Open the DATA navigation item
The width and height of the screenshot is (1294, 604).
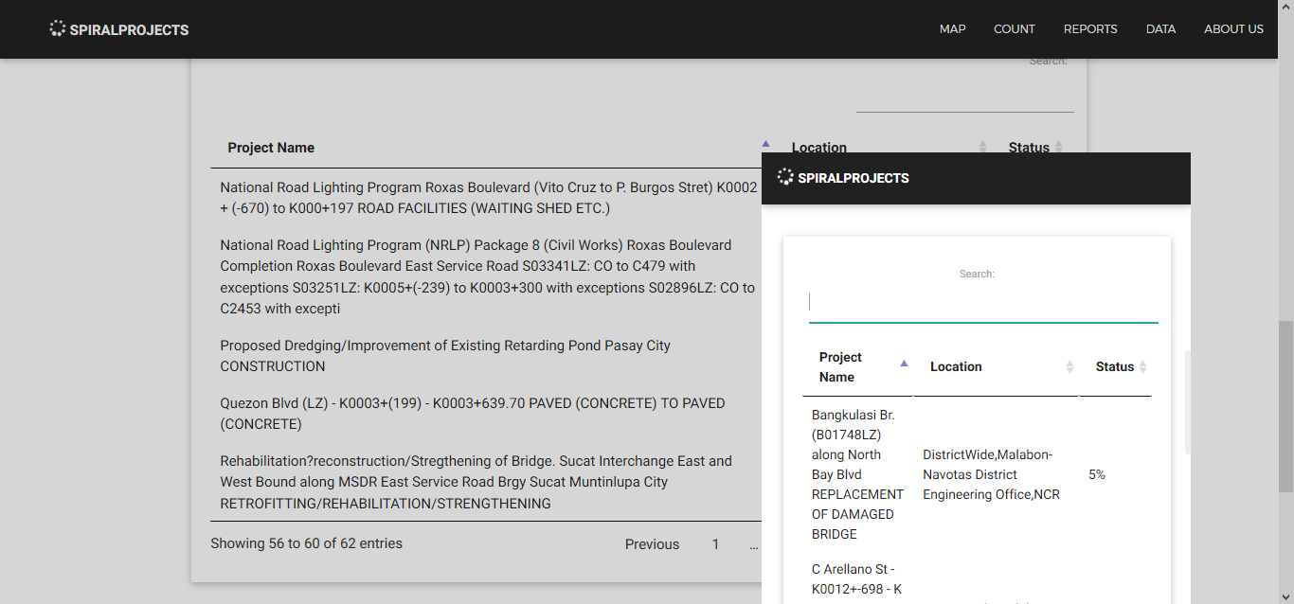1160,29
